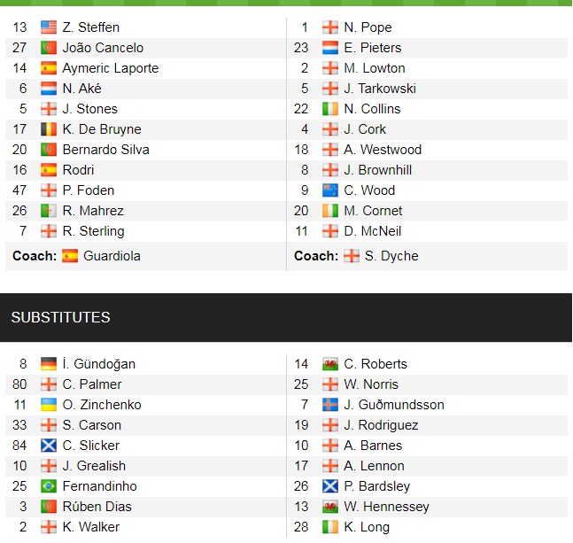Image resolution: width=573 pixels, height=543 pixels.
Task: Click the SUBSTITUTES section header
Action: 60,317
